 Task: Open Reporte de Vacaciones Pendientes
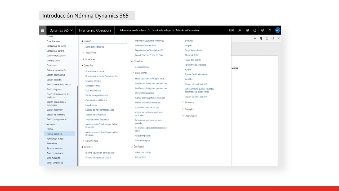(x=149, y=41)
